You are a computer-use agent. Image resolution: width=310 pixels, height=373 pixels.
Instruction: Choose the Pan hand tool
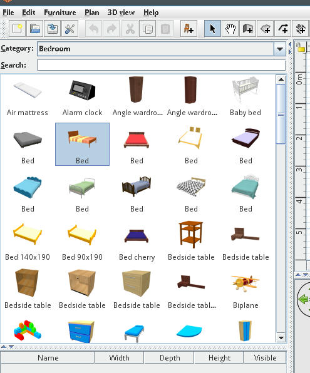[x=230, y=29]
